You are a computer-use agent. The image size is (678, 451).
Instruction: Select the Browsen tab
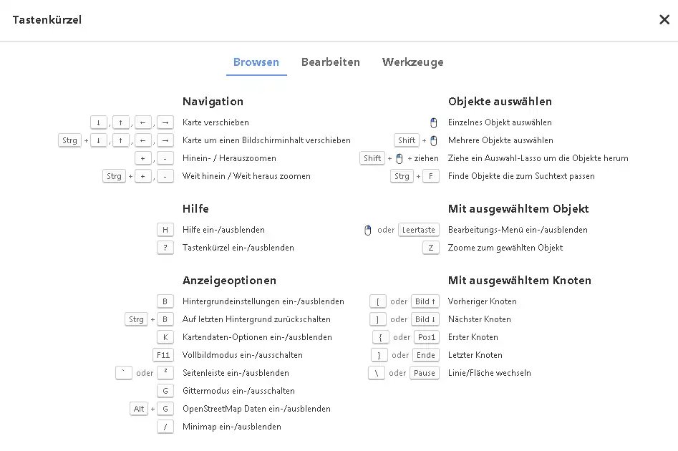[256, 62]
